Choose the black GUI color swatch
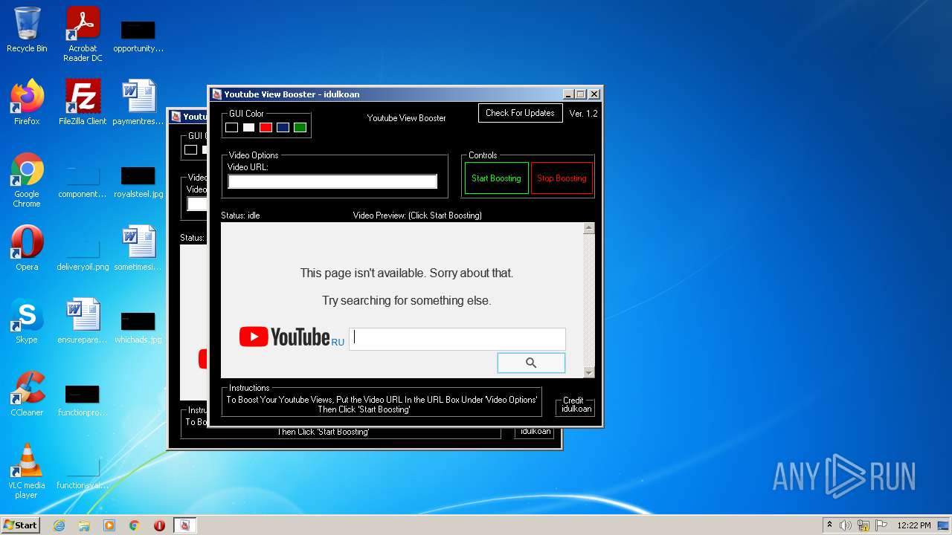The width and height of the screenshot is (952, 535). click(x=232, y=128)
